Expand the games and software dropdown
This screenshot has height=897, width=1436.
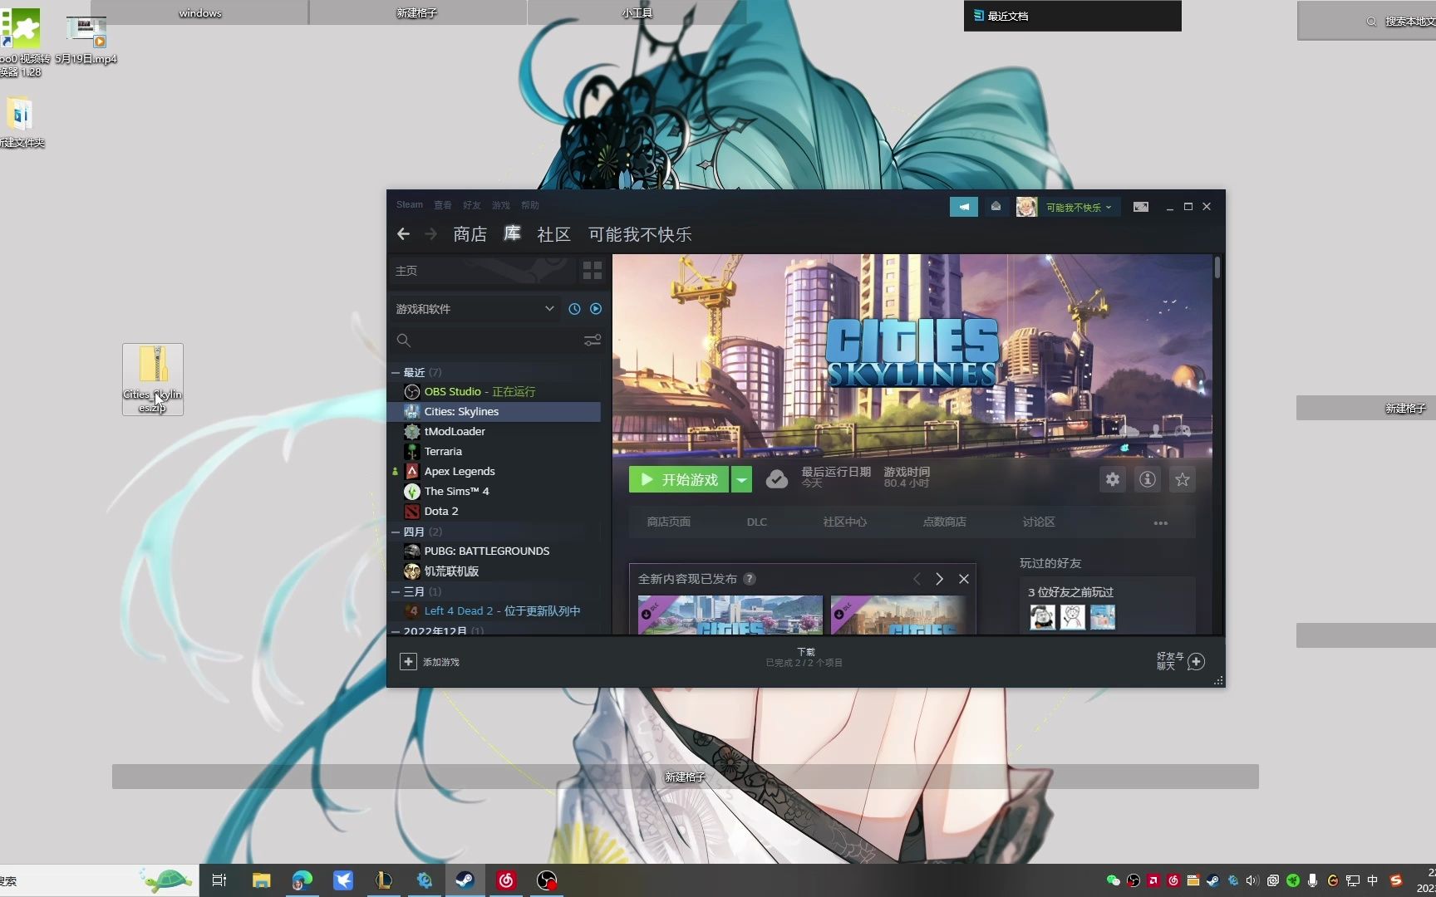[x=475, y=309]
